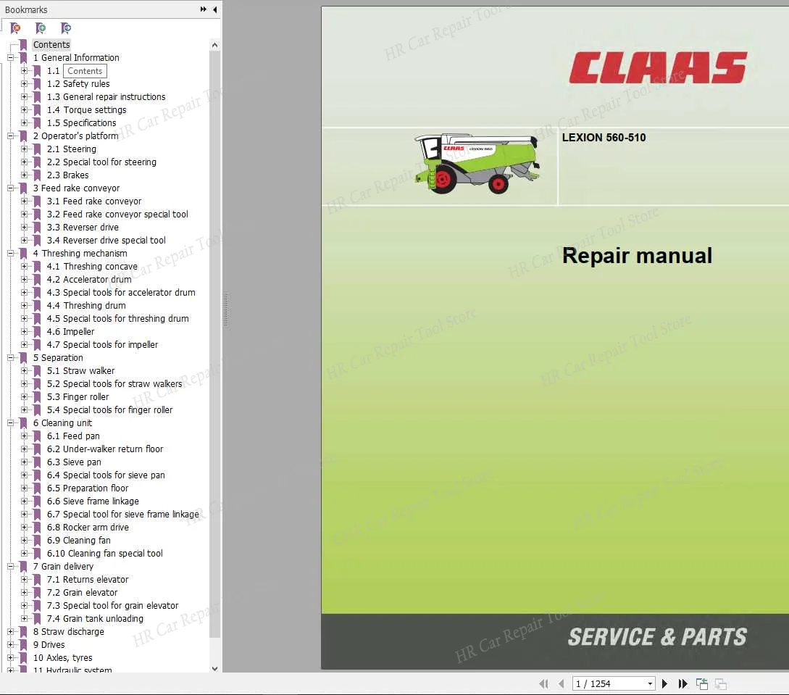Expand 4.4 Threshing drum node

24,306
